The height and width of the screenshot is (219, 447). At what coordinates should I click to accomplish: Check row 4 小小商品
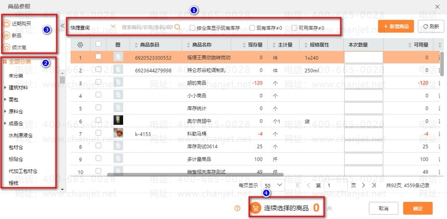98,95
